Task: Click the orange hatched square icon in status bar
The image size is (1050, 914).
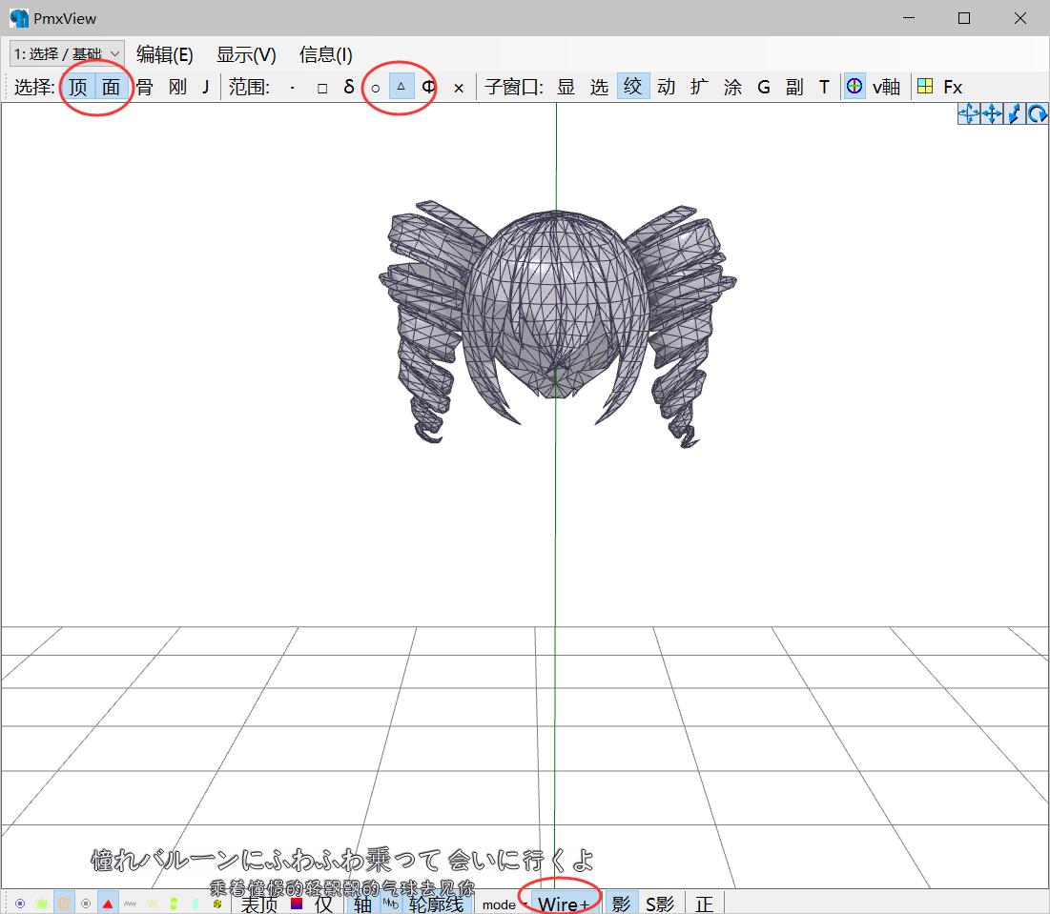Action: (64, 904)
